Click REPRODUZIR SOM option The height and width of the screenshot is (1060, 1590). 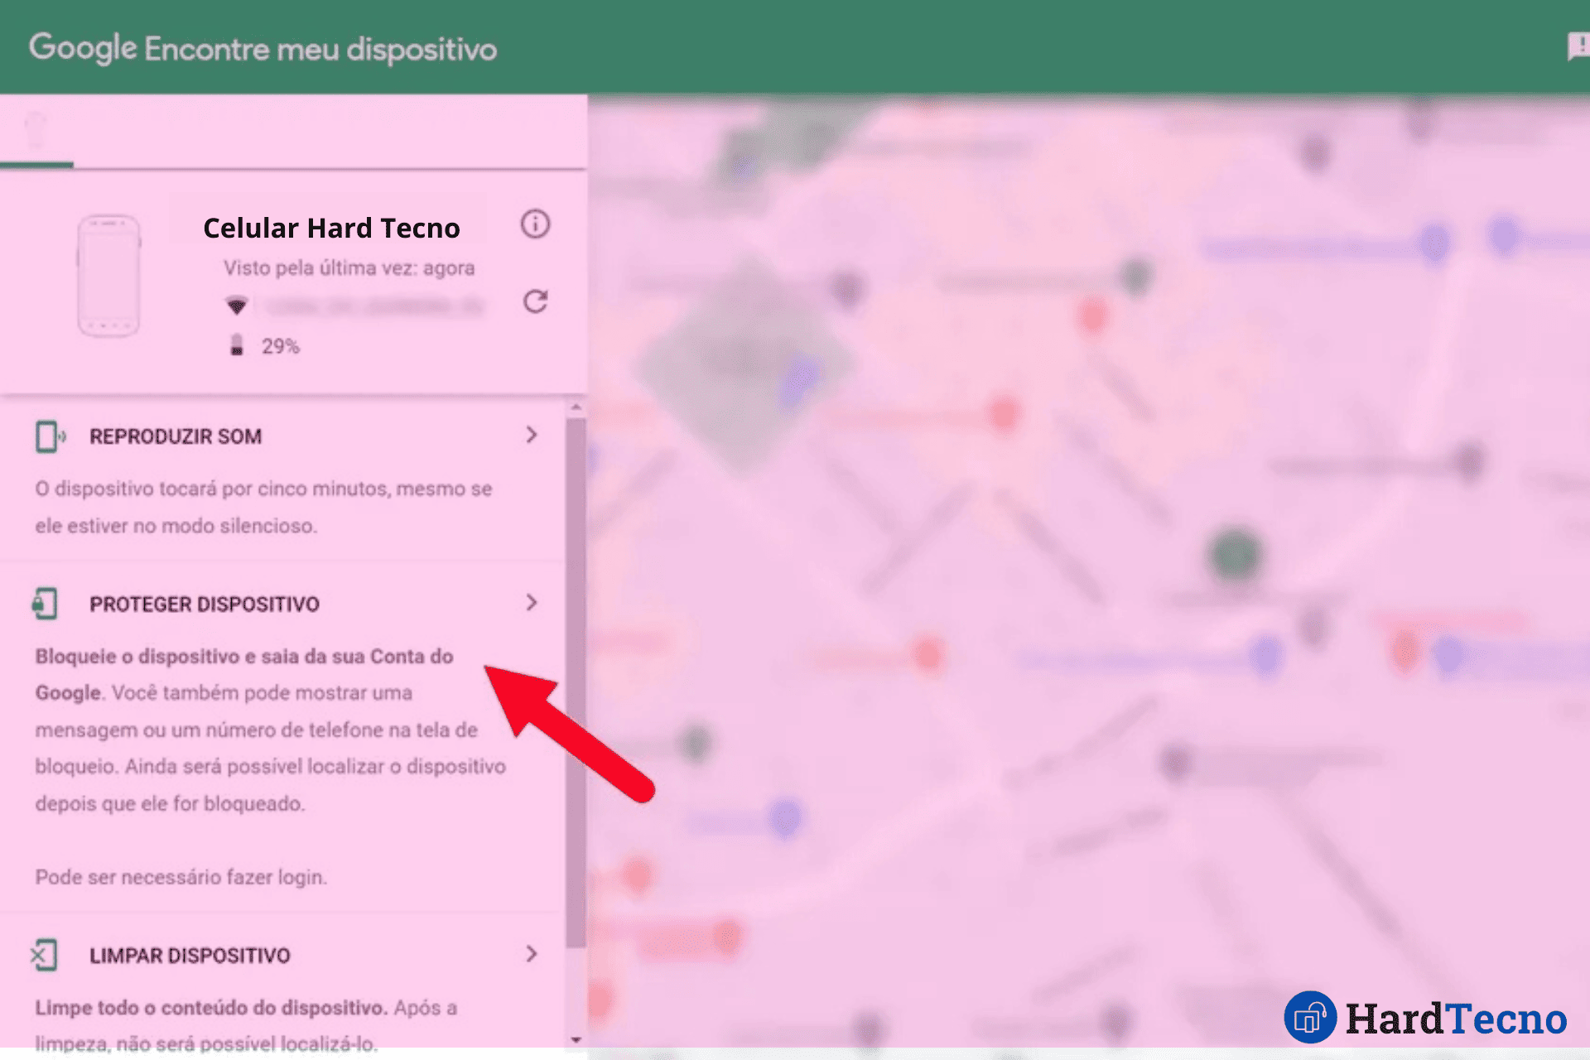[x=176, y=436]
